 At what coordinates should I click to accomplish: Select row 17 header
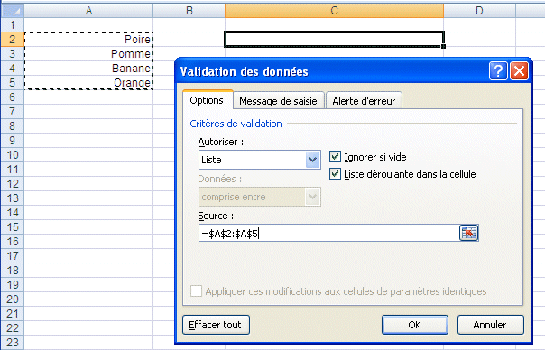[x=12, y=256]
